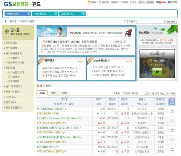
Task: Select the 판매도 tab
Action: (53, 93)
